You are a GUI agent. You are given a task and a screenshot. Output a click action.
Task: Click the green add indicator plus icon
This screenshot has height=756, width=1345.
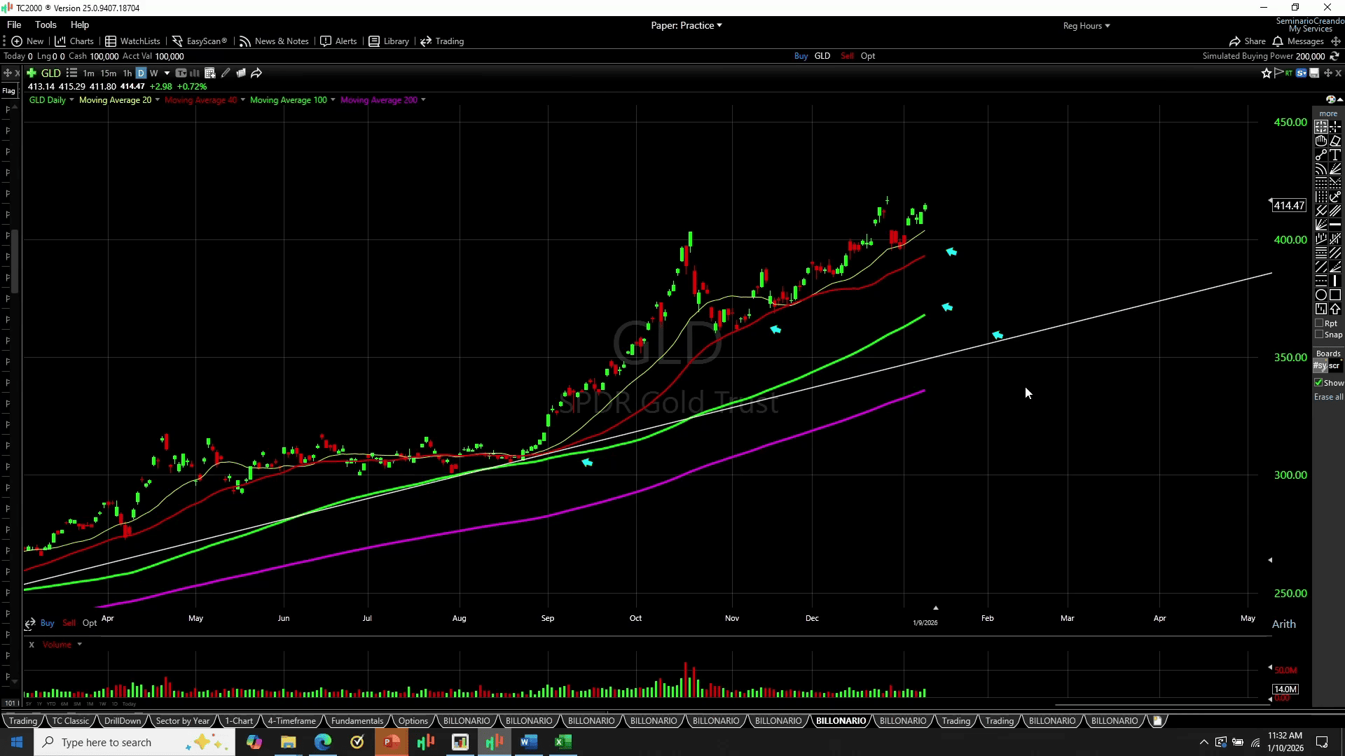32,73
